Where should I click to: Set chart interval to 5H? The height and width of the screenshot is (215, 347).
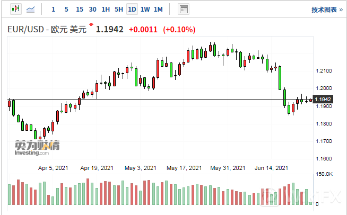click(x=119, y=10)
